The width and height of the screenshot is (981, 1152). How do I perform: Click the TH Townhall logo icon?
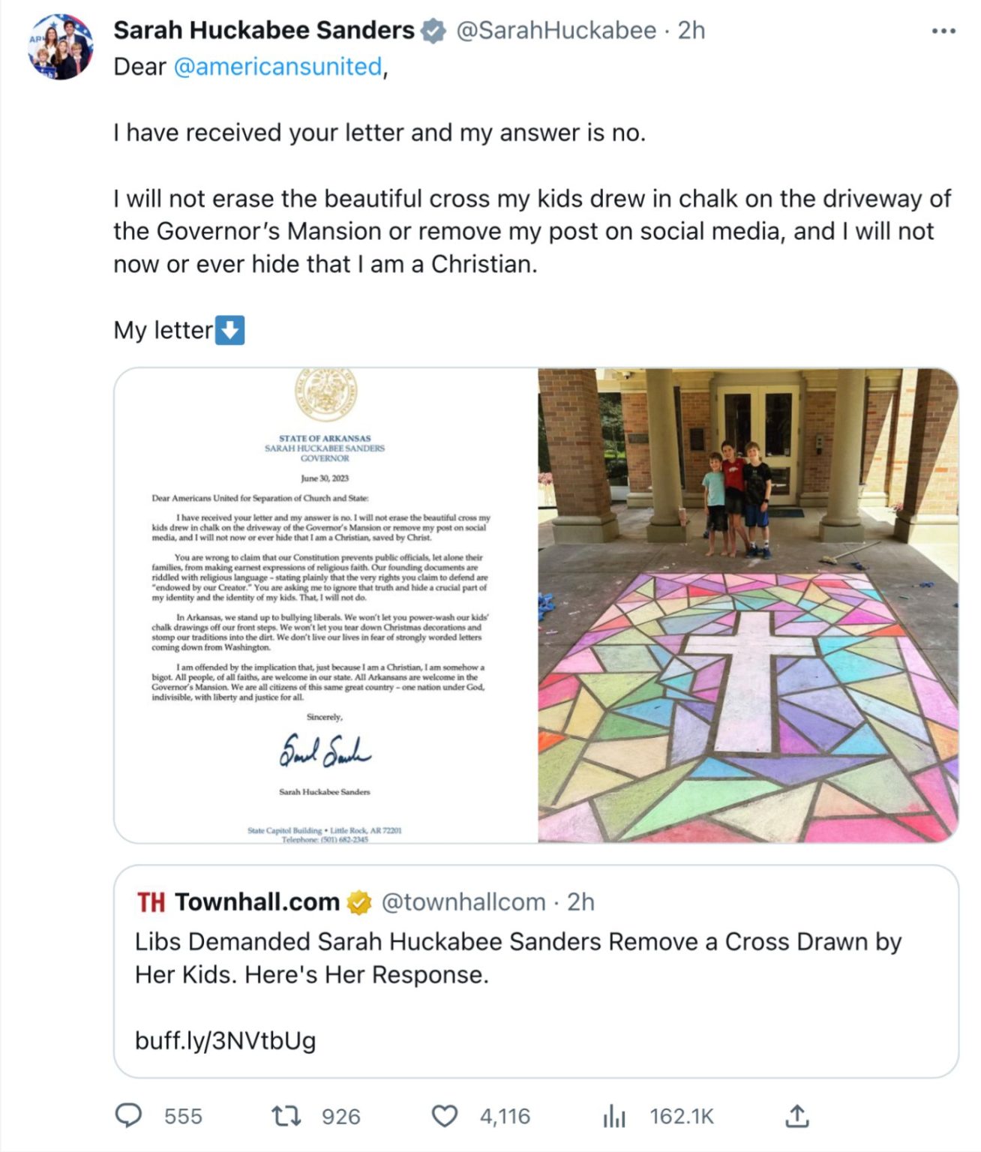pos(151,902)
